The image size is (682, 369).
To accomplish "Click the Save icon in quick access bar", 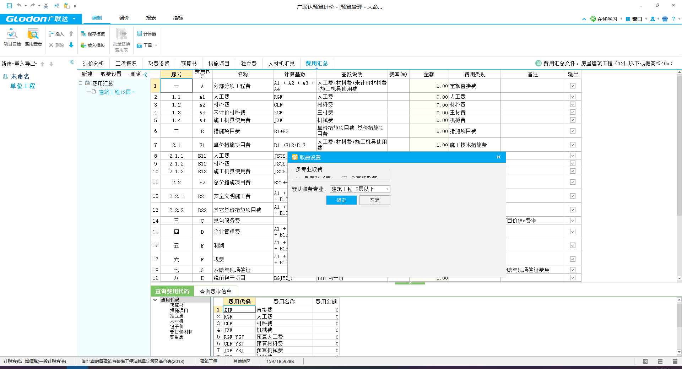I will coord(9,6).
